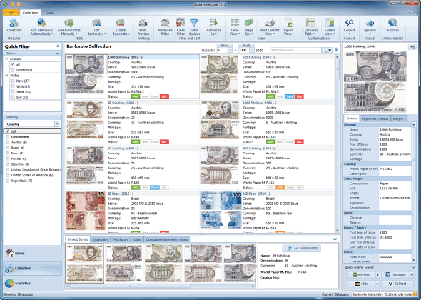Open the Colnect connect icon

click(349, 26)
